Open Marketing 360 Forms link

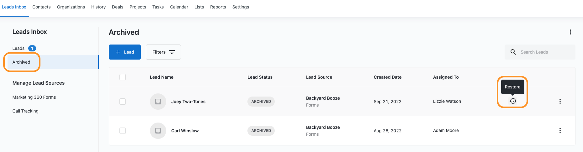coord(34,97)
